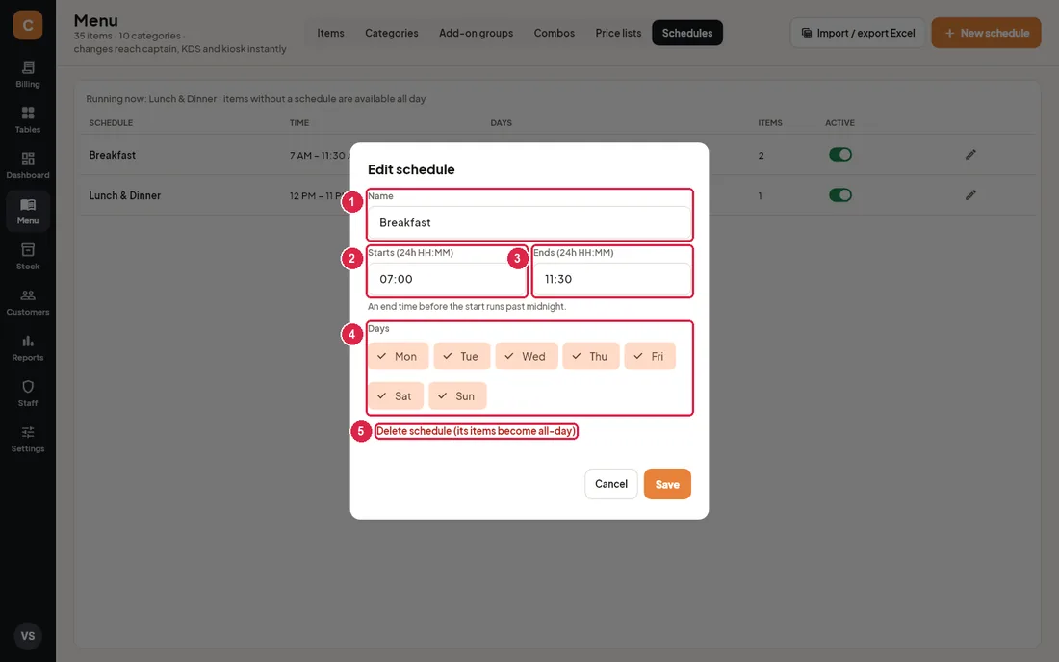
Task: Click the DAYS column header
Action: [x=502, y=123]
